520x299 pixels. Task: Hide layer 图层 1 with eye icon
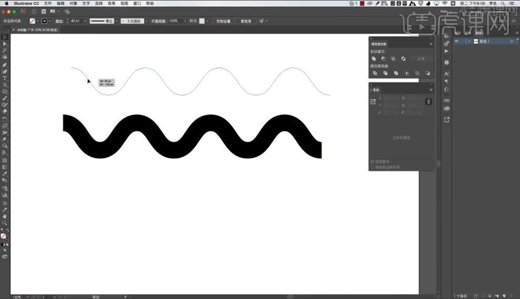click(x=456, y=41)
